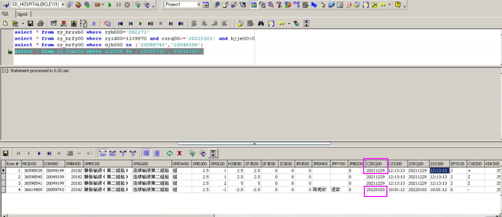Click the Commit icon with green checkmark
Image resolution: width=502 pixels, height=217 pixels.
pyautogui.click(x=138, y=5)
